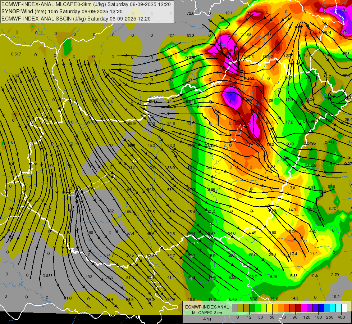
Task: Click the map value 9.76
Action: [273, 276]
